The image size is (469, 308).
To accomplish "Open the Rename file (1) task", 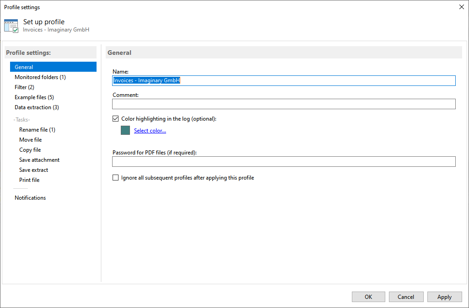I will pyautogui.click(x=37, y=130).
